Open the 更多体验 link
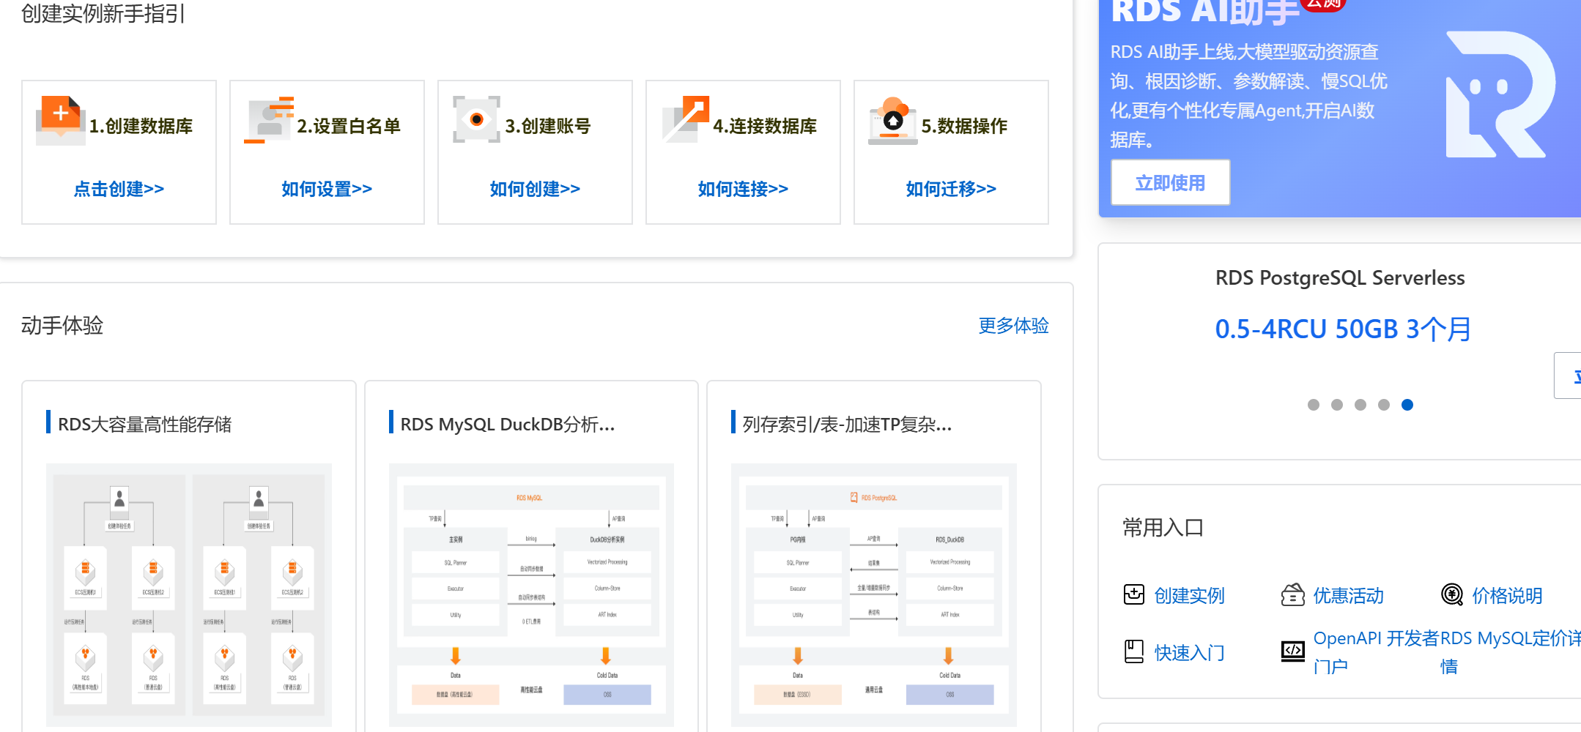Viewport: 1581px width, 732px height. pyautogui.click(x=1013, y=326)
